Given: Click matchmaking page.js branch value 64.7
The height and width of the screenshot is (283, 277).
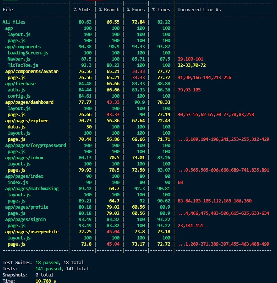Looking at the screenshot, I should tap(114, 201).
